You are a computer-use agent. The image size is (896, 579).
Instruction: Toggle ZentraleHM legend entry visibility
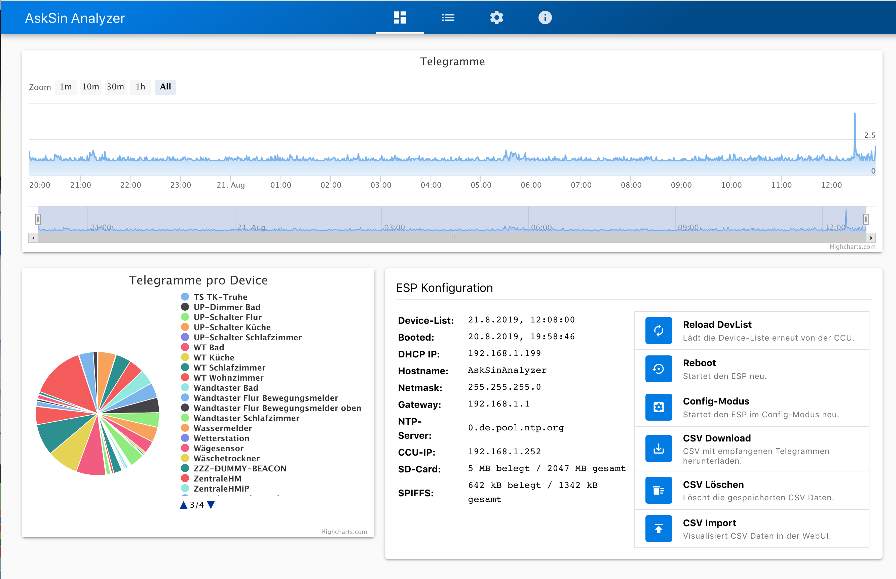pyautogui.click(x=217, y=478)
